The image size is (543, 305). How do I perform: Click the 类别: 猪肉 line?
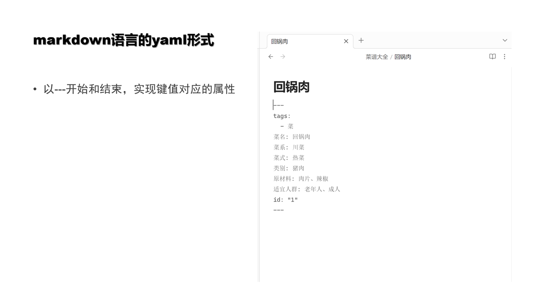pos(289,168)
